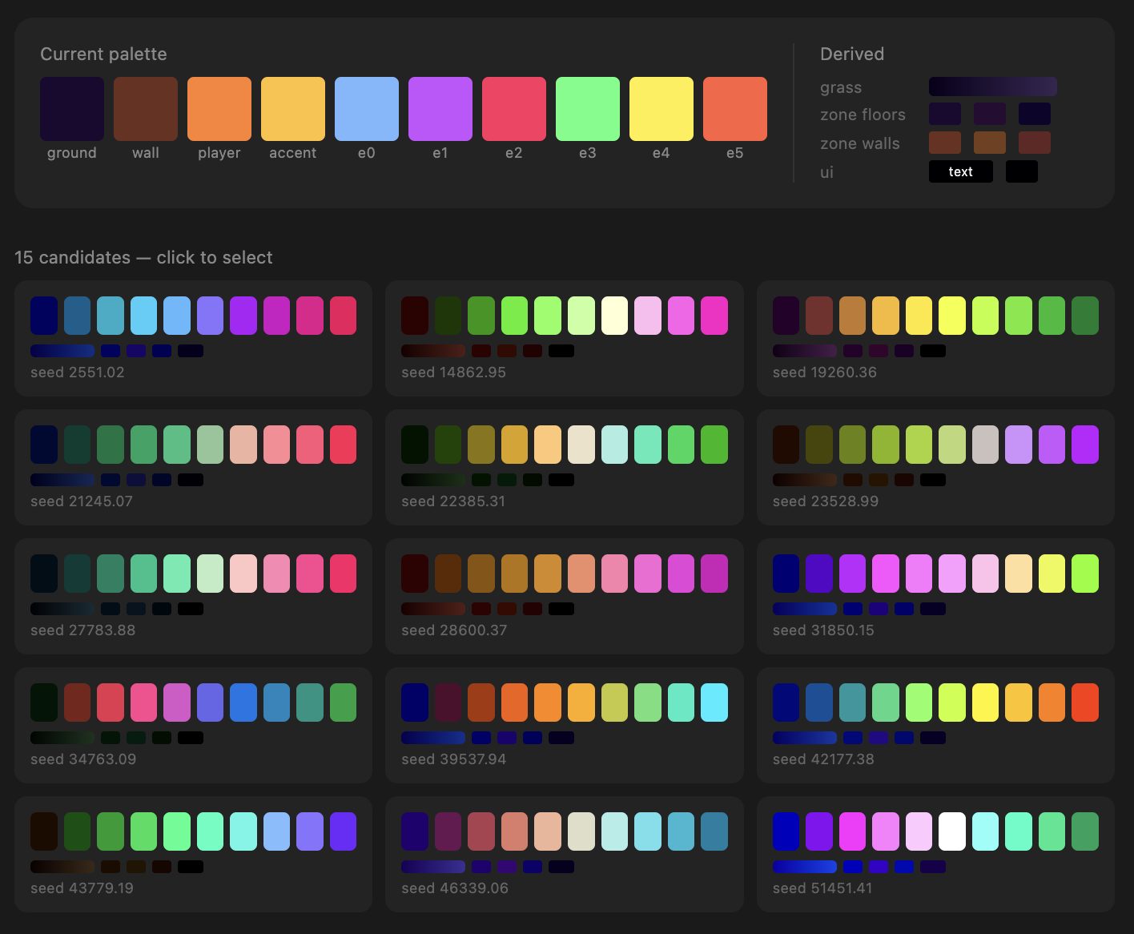The image size is (1134, 934).
Task: Pick the seed 28600.37 palette
Action: (564, 596)
